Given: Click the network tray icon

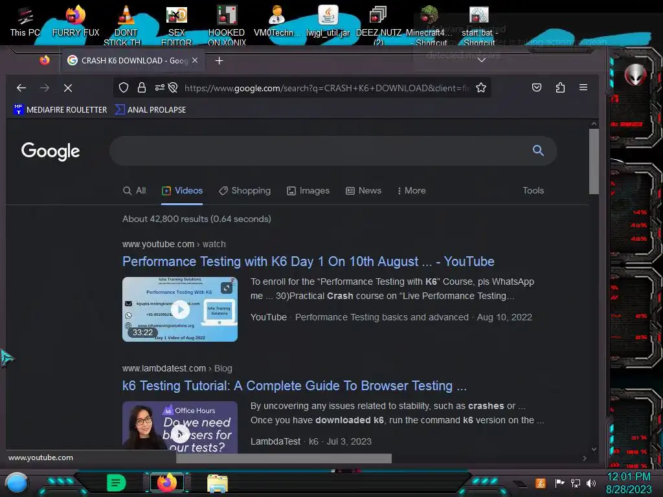Looking at the screenshot, I should point(576,483).
